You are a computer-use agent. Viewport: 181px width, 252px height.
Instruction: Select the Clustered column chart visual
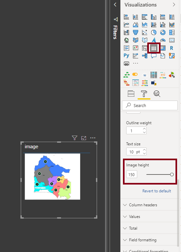click(154, 17)
